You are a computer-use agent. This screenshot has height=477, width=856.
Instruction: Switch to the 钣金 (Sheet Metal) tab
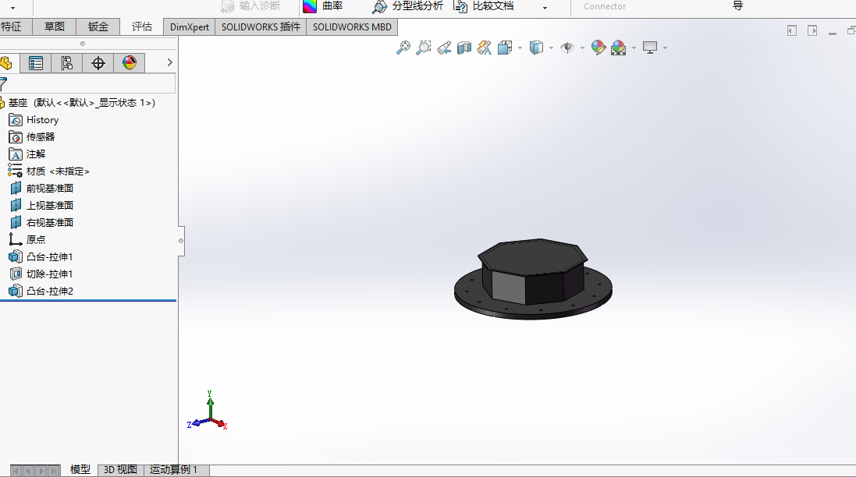[x=98, y=26]
